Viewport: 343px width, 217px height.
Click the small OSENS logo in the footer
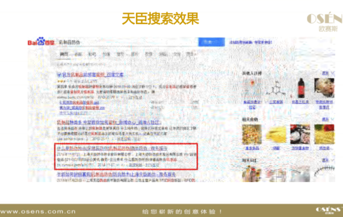(x=329, y=210)
